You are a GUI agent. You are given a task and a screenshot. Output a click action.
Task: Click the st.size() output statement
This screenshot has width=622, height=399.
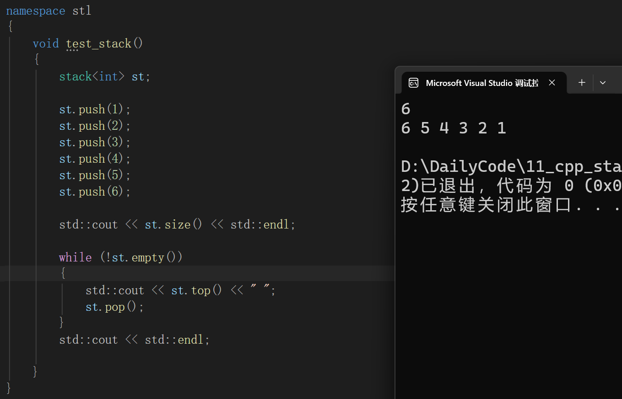pyautogui.click(x=178, y=224)
